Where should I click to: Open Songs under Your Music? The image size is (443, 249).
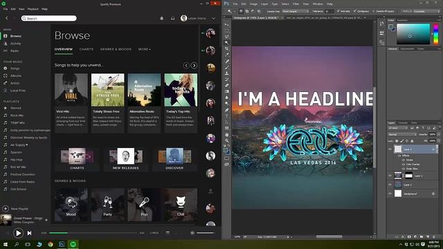coord(15,68)
